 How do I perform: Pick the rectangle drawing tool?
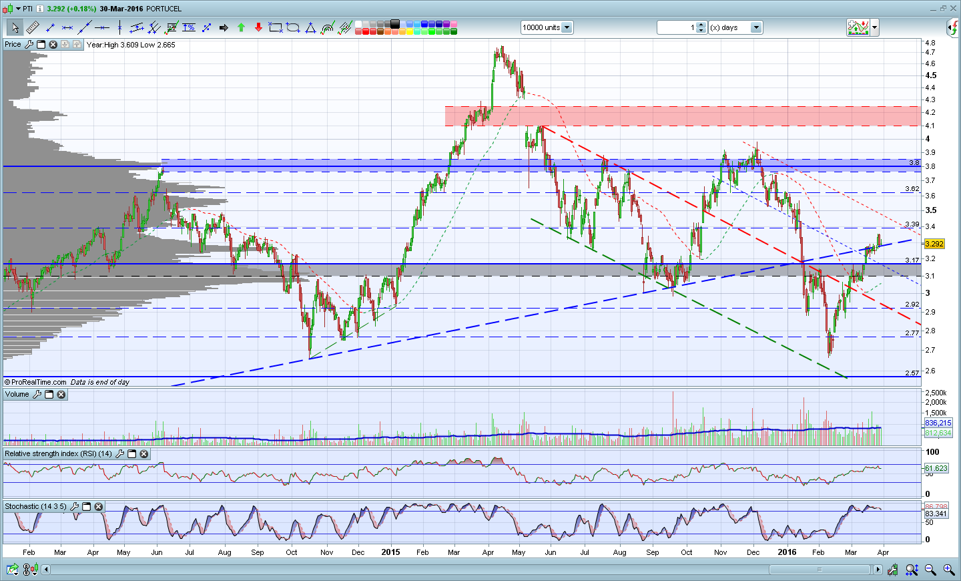click(x=275, y=27)
